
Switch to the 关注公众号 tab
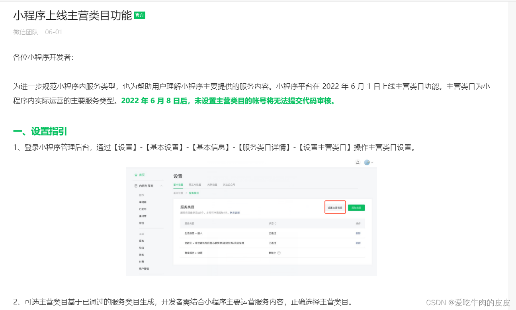click(x=229, y=185)
